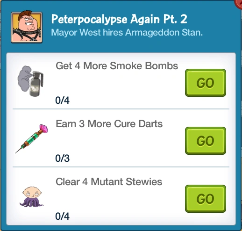The image size is (242, 231).
Task: Click the 0/4 progress under Mutant Stewies
Action: click(62, 216)
